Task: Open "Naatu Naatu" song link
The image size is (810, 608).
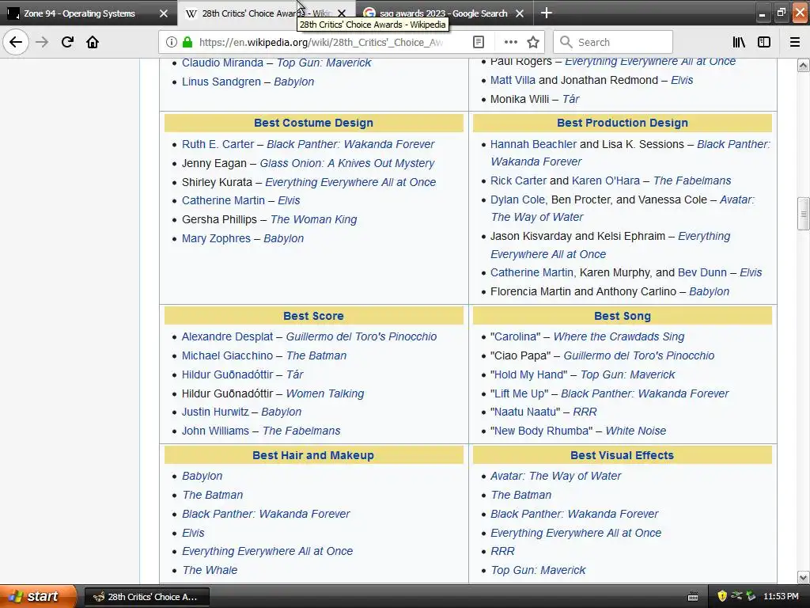Action: [x=525, y=412]
